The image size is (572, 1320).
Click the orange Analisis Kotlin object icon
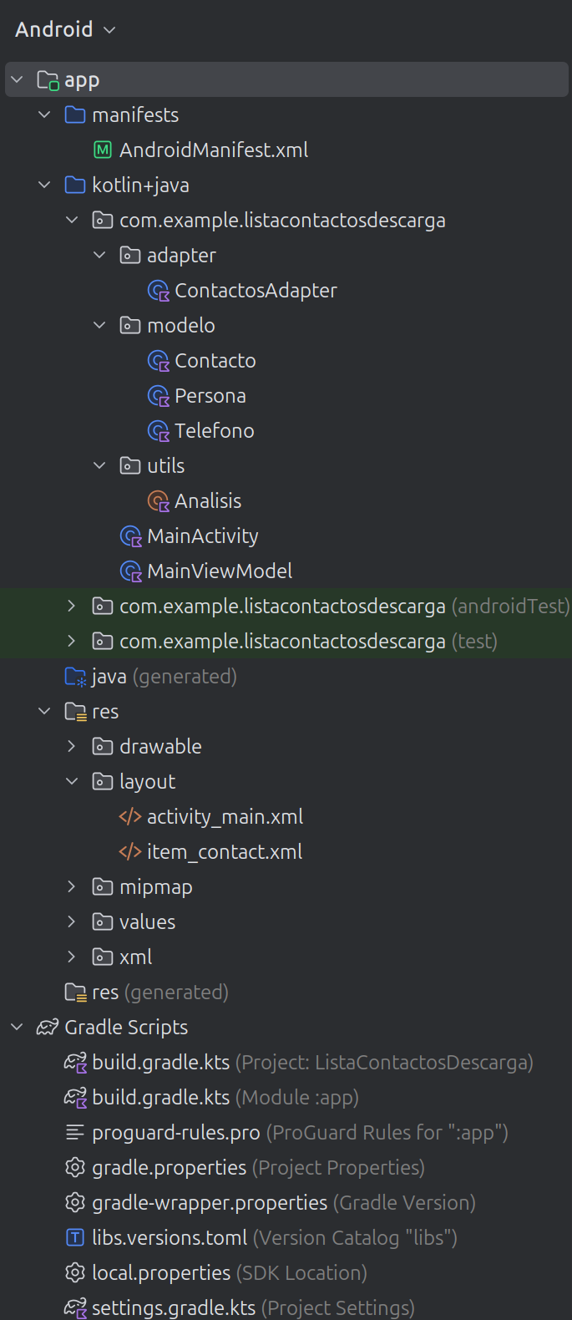pyautogui.click(x=158, y=501)
